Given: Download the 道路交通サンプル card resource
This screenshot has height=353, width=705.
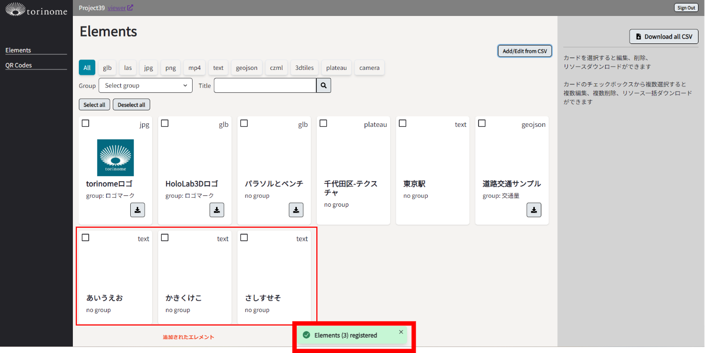Looking at the screenshot, I should tap(534, 210).
